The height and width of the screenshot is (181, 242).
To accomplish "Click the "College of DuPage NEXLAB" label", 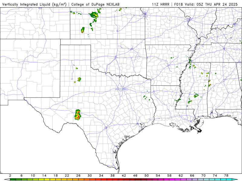I will 95,4.
